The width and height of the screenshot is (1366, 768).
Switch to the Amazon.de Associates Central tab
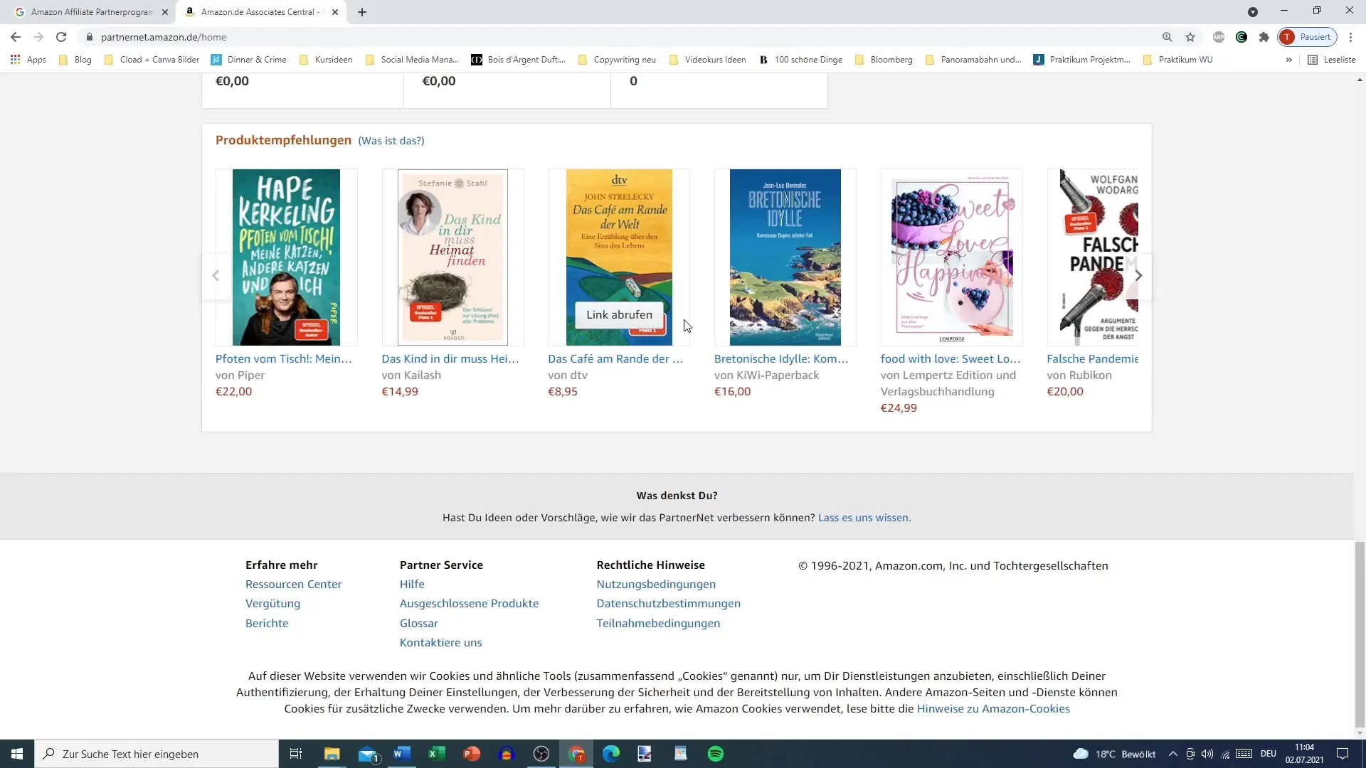(x=260, y=12)
